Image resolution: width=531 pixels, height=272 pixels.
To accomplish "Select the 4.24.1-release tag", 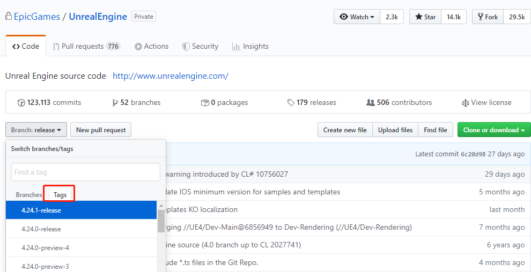I will tap(82, 210).
